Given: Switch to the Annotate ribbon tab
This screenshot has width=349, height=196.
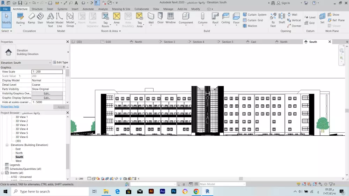Looking at the screenshot, I should tap(88, 9).
